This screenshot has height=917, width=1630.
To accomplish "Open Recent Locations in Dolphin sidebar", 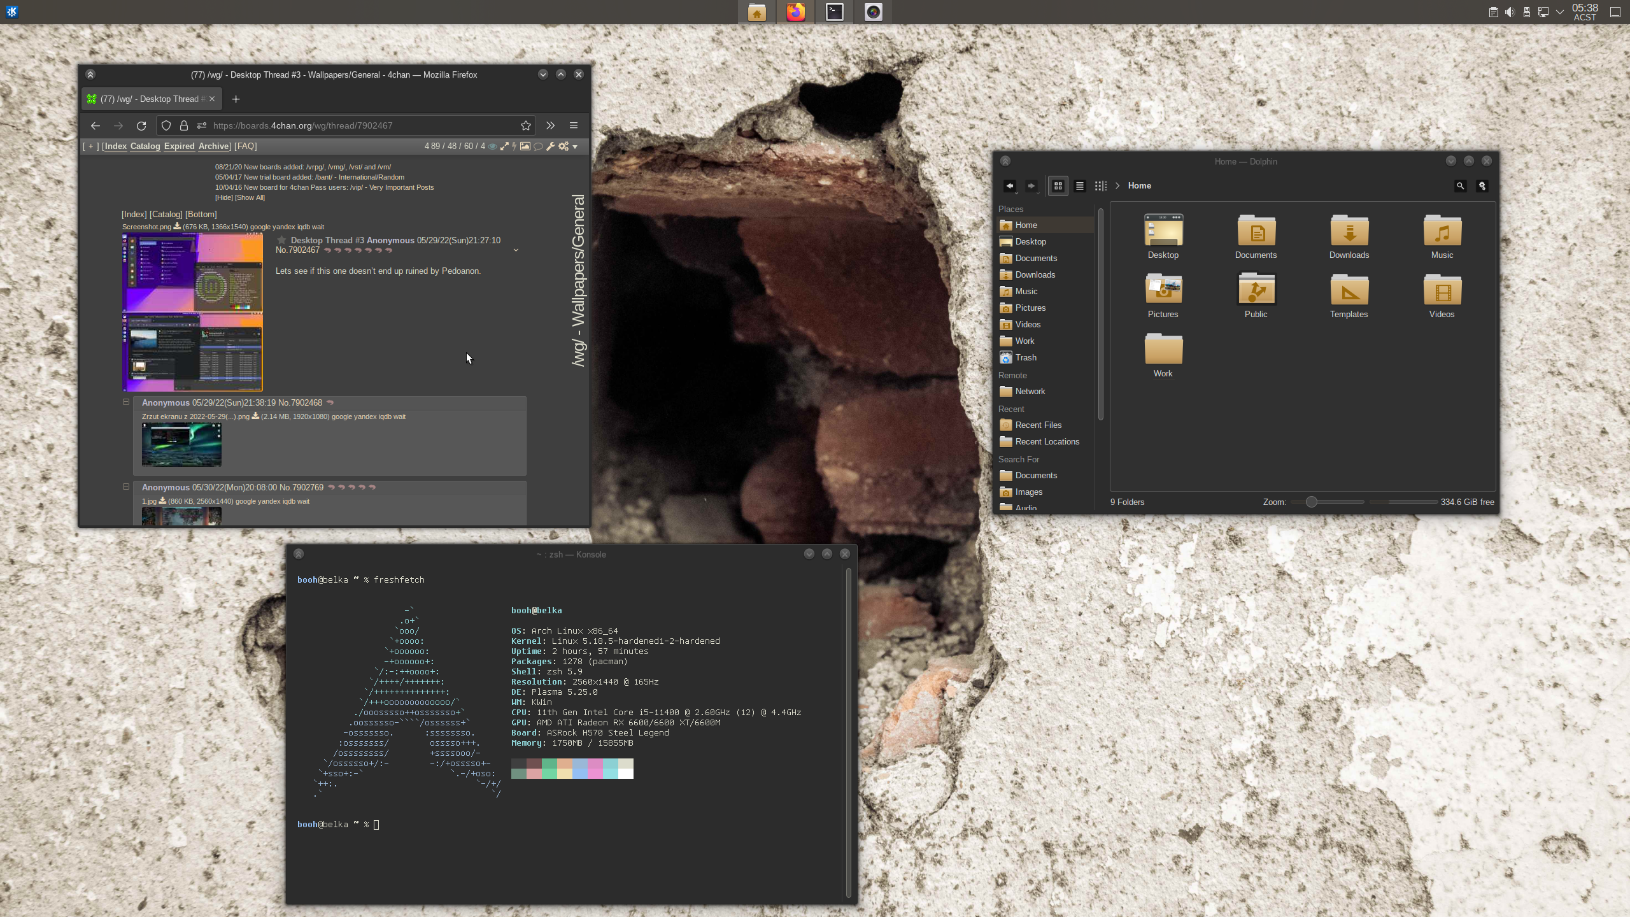I will click(1044, 442).
